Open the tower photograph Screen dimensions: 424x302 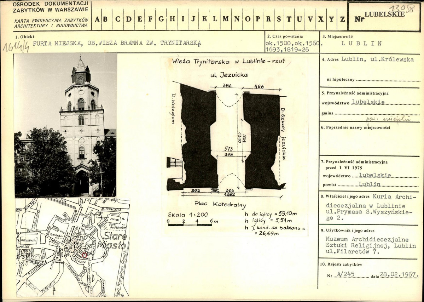[65, 125]
